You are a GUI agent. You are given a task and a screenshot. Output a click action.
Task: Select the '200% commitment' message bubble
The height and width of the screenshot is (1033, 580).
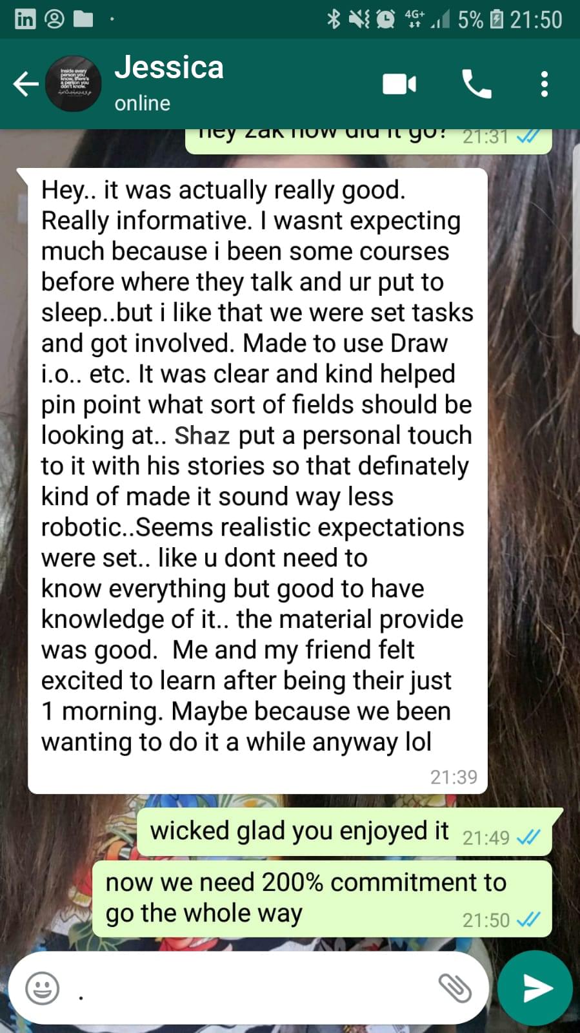(322, 899)
